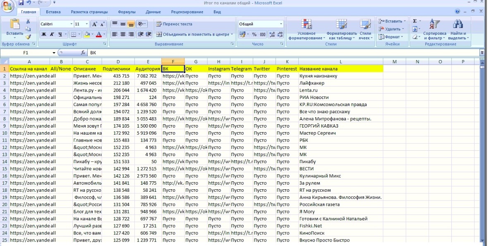Switch to the Рецензирование tab
This screenshot has width=489, height=246.
click(187, 12)
